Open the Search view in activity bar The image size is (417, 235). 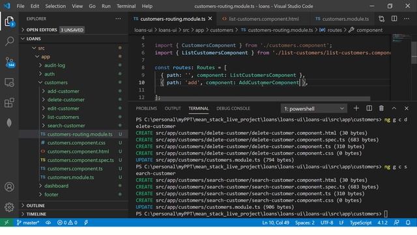pyautogui.click(x=9, y=41)
